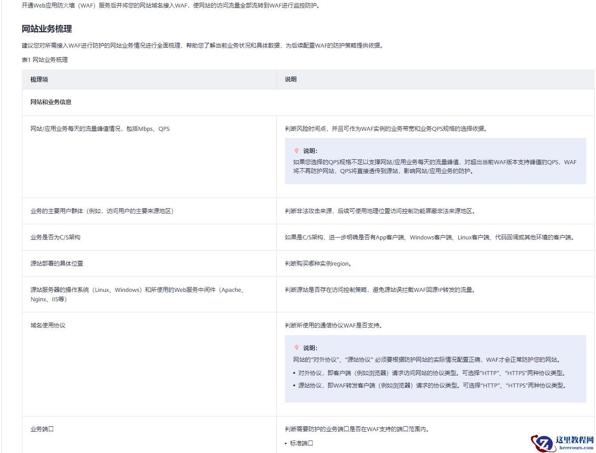Screen dimensions: 596x453
Task: Click the note sentence starting 网站的“对外协议”
Action: coord(428,360)
